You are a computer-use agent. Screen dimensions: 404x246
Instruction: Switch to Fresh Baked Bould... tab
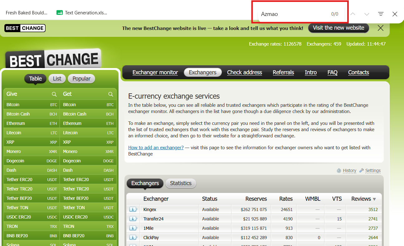[x=27, y=13]
